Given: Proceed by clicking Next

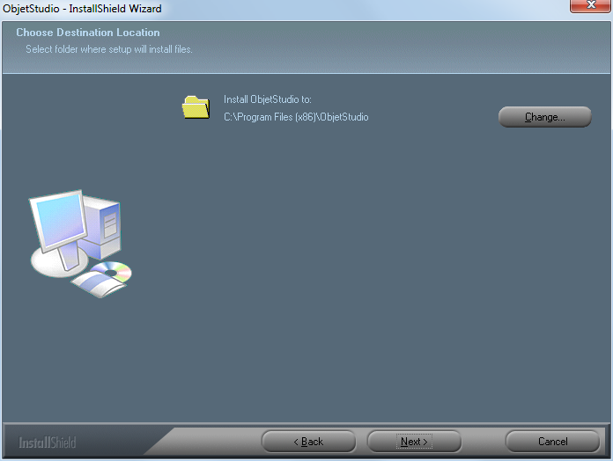Looking at the screenshot, I should click(414, 442).
